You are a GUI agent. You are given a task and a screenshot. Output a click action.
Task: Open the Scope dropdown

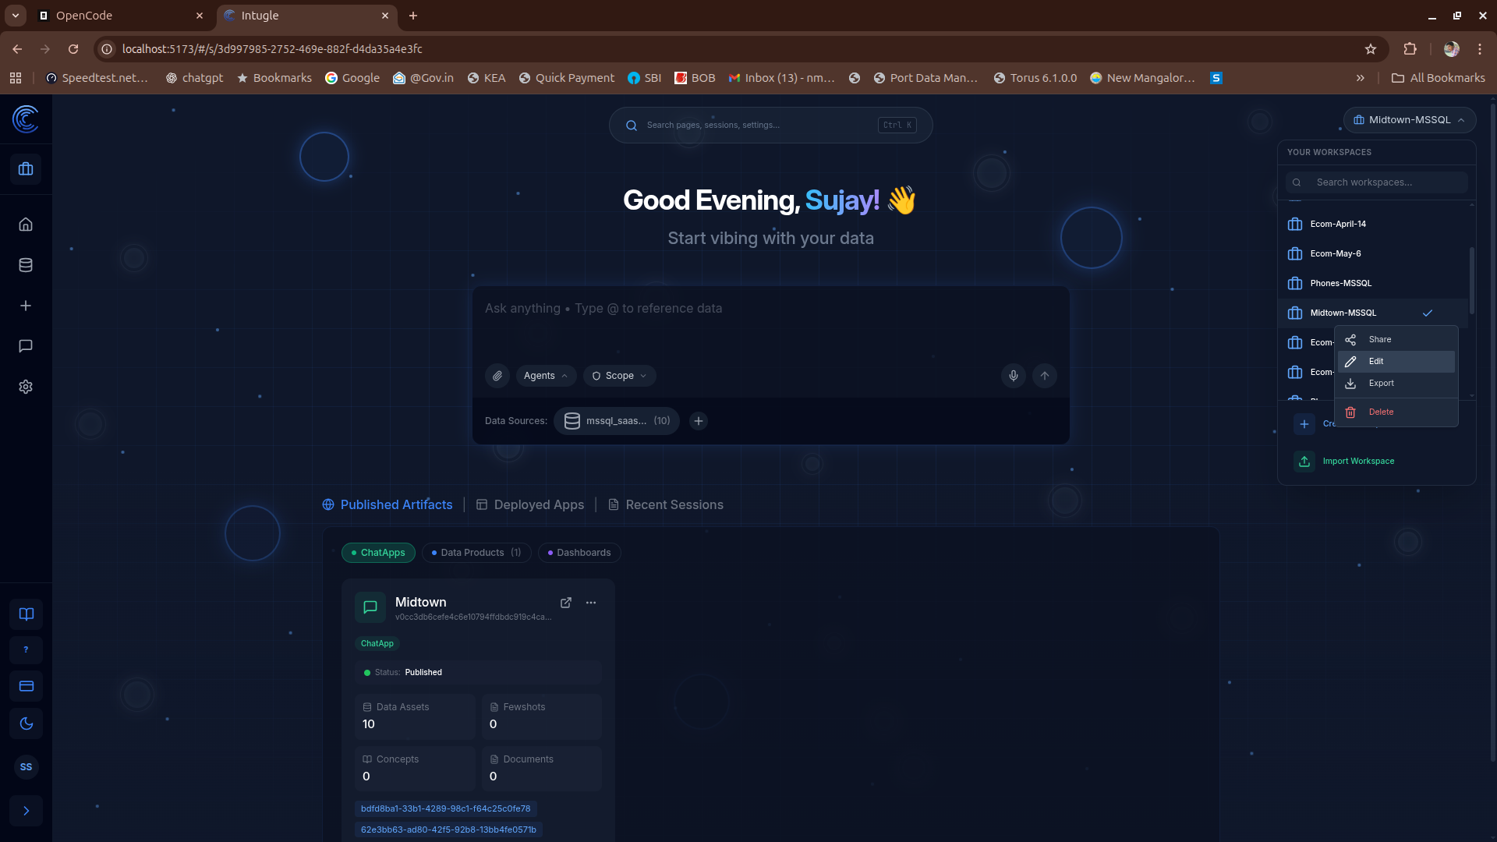coord(619,376)
